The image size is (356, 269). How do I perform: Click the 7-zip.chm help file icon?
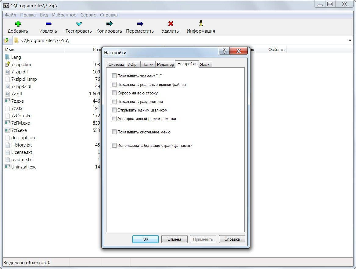[7, 64]
